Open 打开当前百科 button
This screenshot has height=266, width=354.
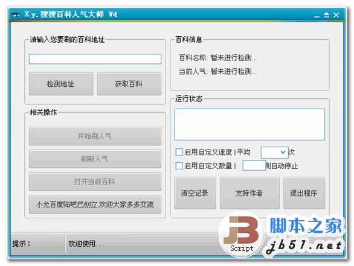pyautogui.click(x=95, y=182)
